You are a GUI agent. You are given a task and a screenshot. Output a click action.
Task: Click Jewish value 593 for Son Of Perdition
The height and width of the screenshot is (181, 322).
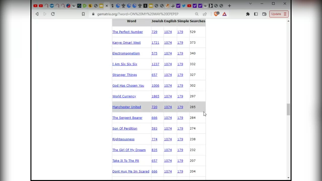[x=154, y=128]
